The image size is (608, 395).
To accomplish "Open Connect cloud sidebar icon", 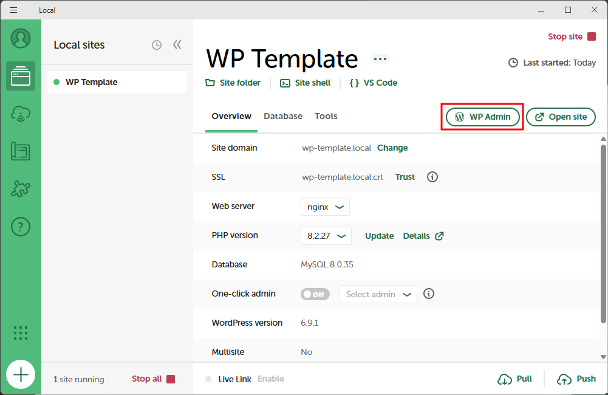I will (x=21, y=114).
